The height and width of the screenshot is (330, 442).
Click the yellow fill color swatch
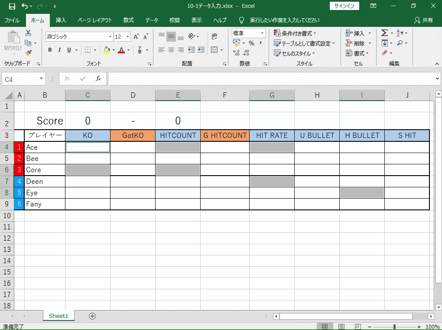point(107,50)
